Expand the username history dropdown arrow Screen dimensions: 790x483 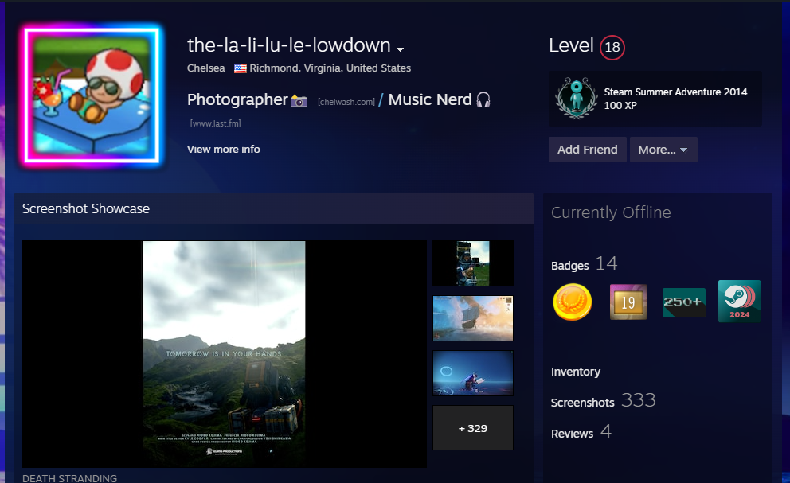[x=400, y=49]
